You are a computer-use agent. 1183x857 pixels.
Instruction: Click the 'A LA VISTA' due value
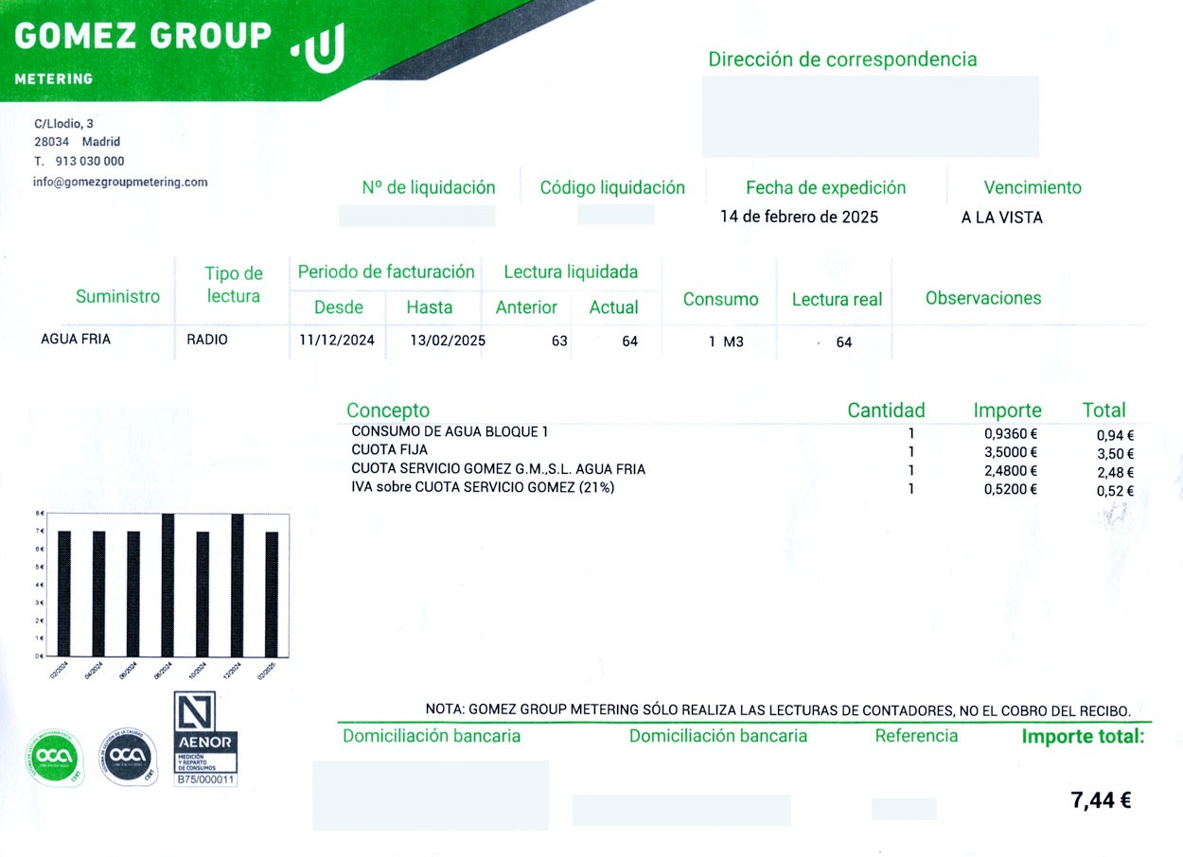tap(1001, 218)
